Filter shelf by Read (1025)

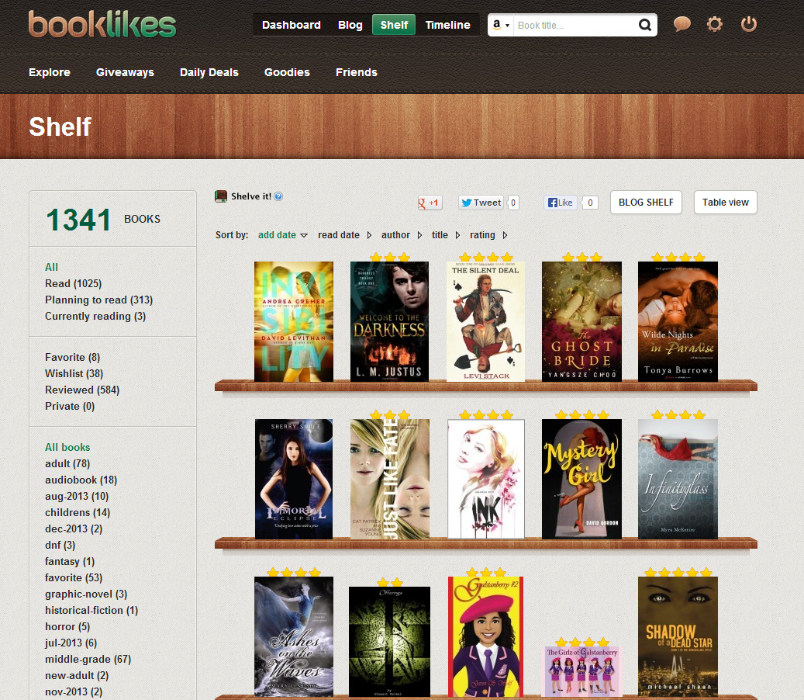point(74,283)
